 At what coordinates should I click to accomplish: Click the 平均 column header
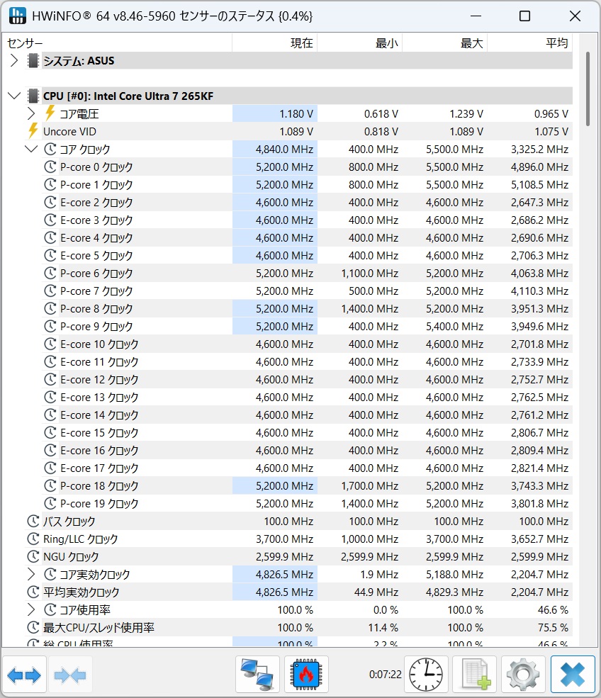[x=529, y=43]
